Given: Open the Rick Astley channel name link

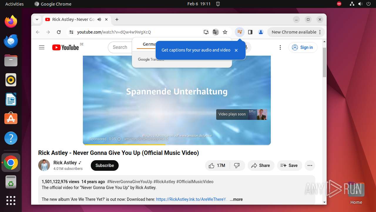Looking at the screenshot, I should [x=65, y=163].
